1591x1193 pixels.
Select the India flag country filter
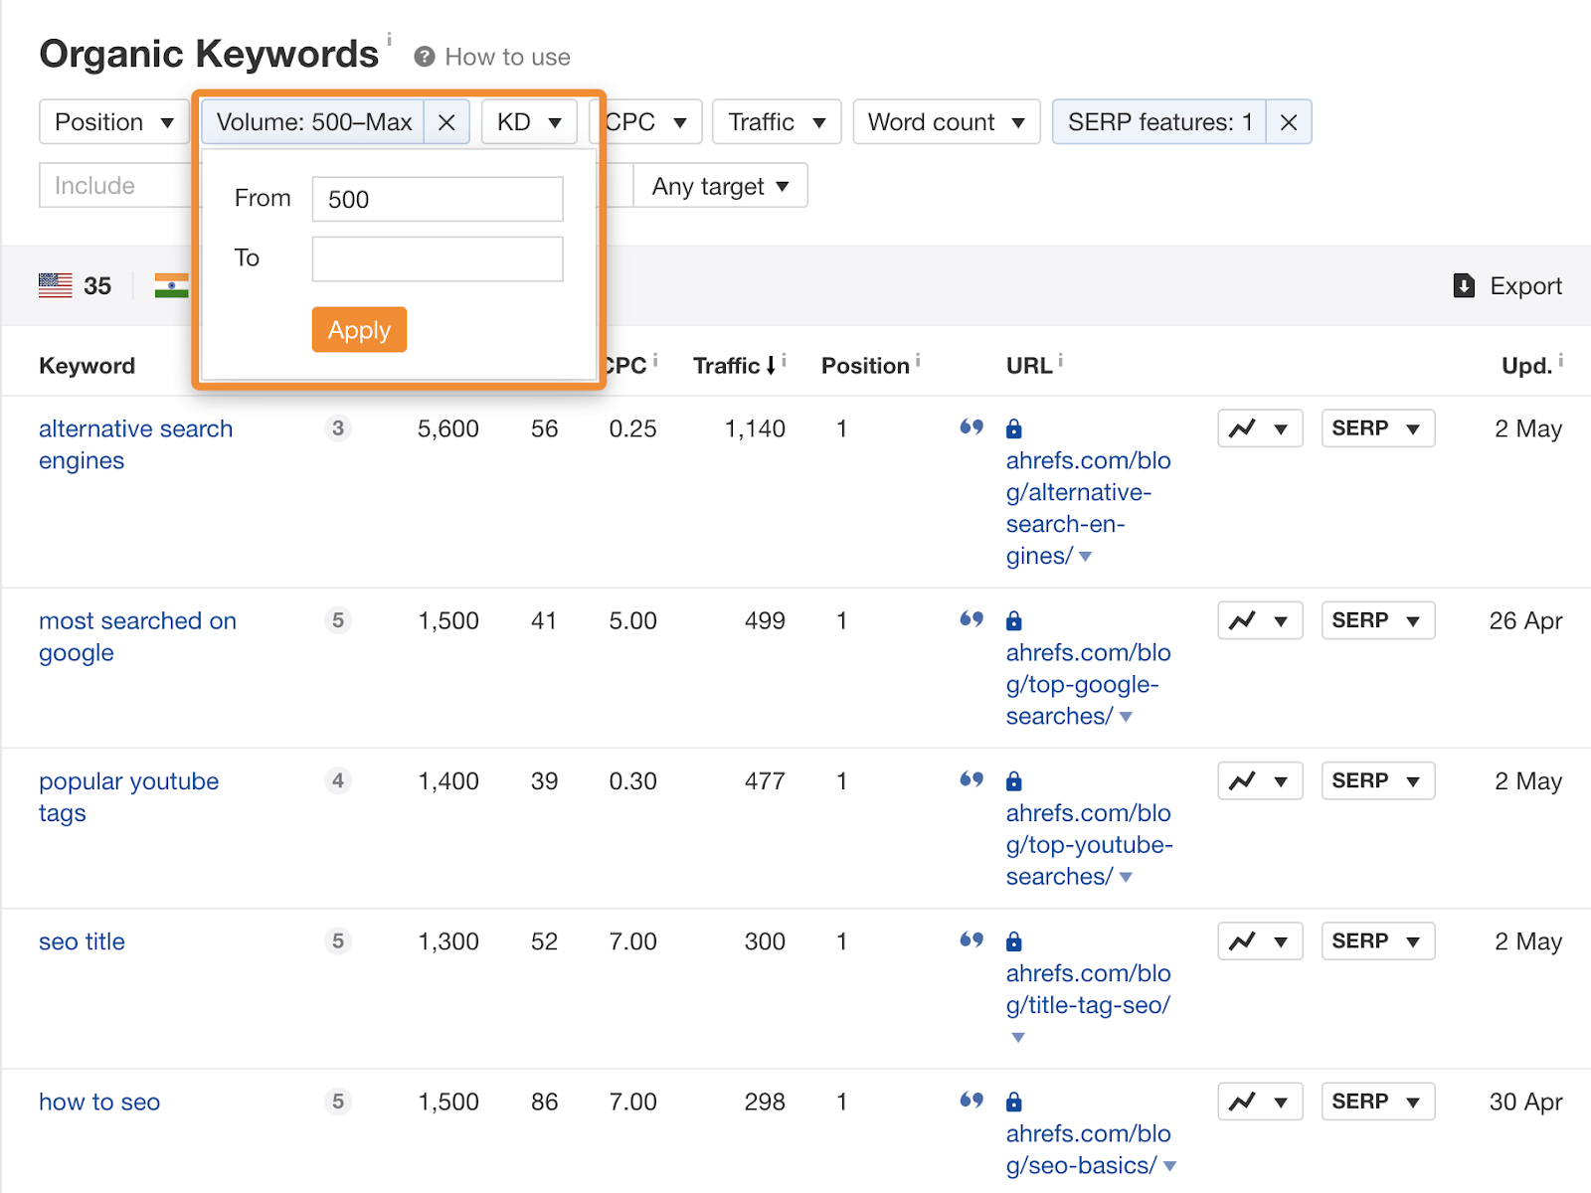tap(171, 285)
